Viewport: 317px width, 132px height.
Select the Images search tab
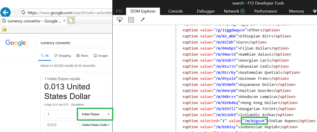pos(101,56)
